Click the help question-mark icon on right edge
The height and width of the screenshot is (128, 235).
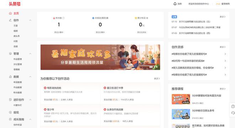(233, 106)
